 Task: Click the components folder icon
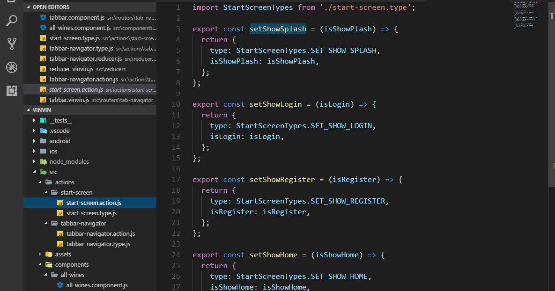point(49,264)
